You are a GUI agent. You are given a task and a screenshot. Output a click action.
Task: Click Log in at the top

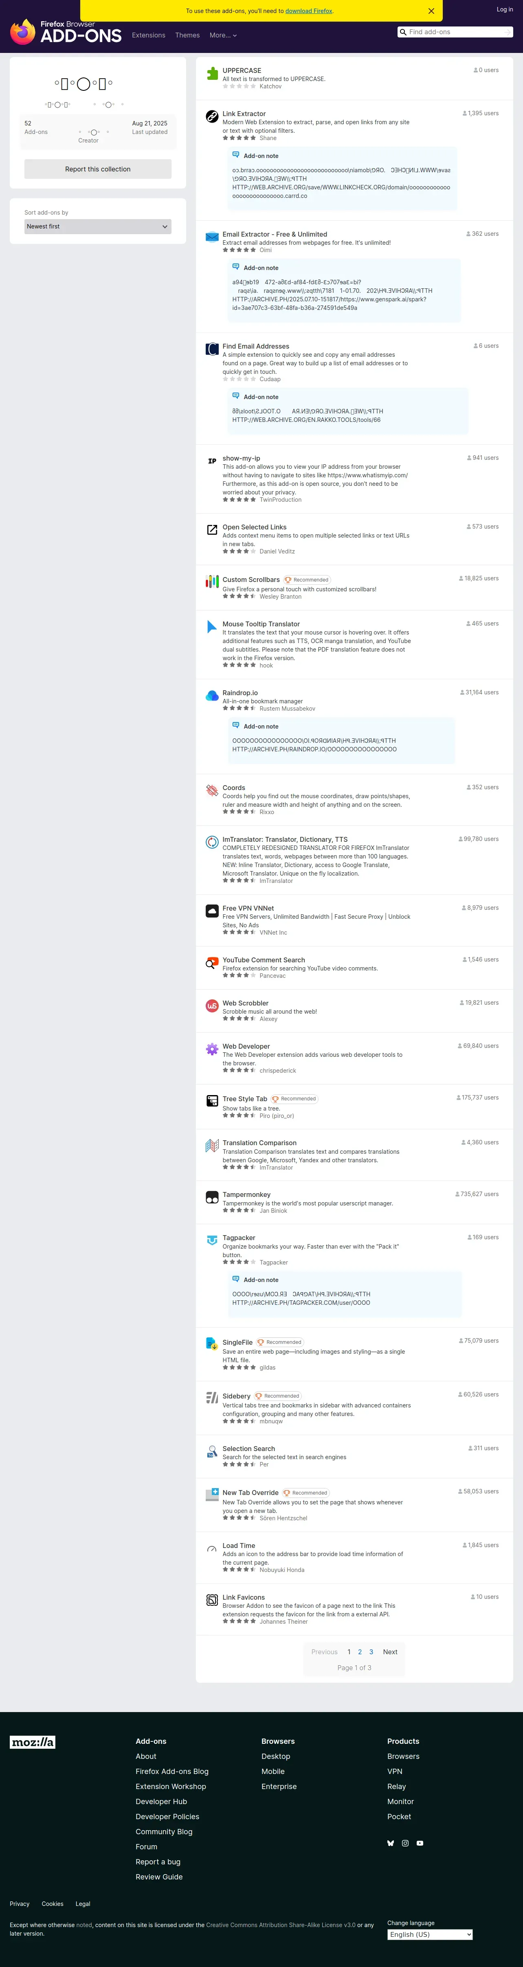click(505, 9)
